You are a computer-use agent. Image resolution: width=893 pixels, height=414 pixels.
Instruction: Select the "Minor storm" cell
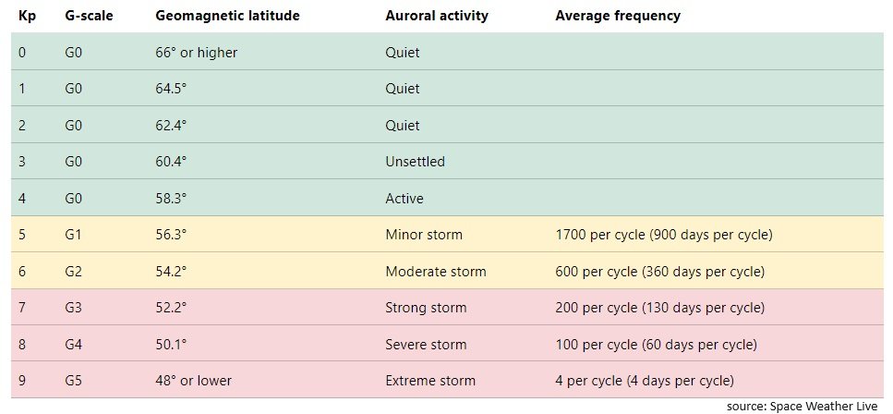click(424, 235)
